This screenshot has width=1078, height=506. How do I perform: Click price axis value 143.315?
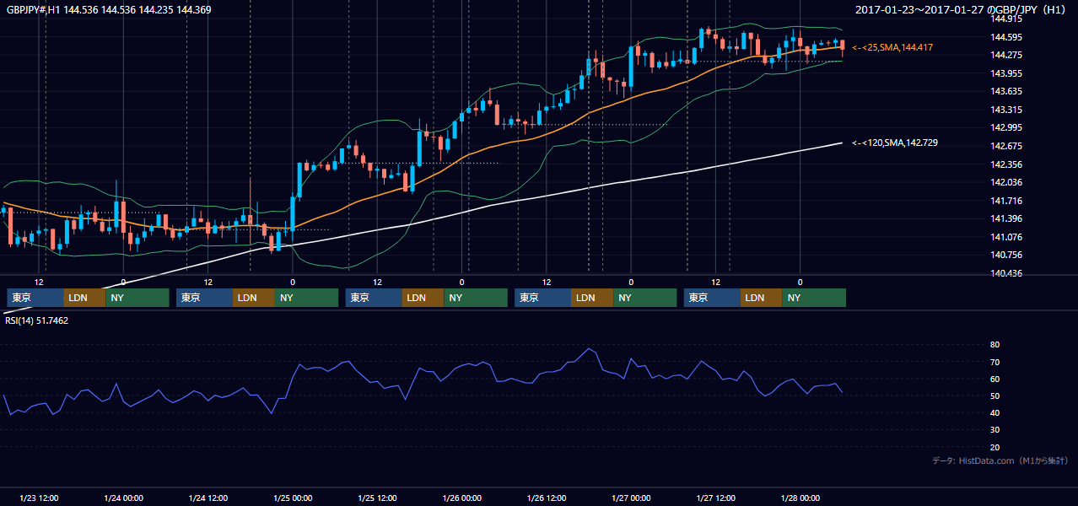point(1007,110)
